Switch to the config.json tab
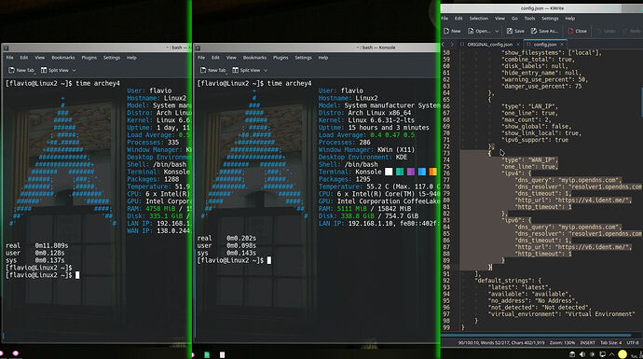The image size is (643, 359). point(544,45)
